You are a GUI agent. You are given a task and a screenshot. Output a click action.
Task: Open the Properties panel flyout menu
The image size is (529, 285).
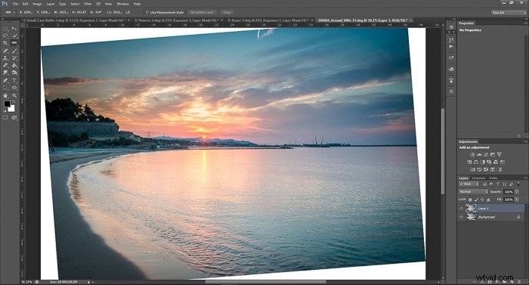pyautogui.click(x=526, y=23)
